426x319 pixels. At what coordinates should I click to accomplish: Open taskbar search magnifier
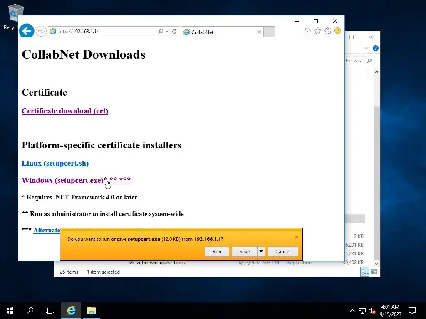30,311
